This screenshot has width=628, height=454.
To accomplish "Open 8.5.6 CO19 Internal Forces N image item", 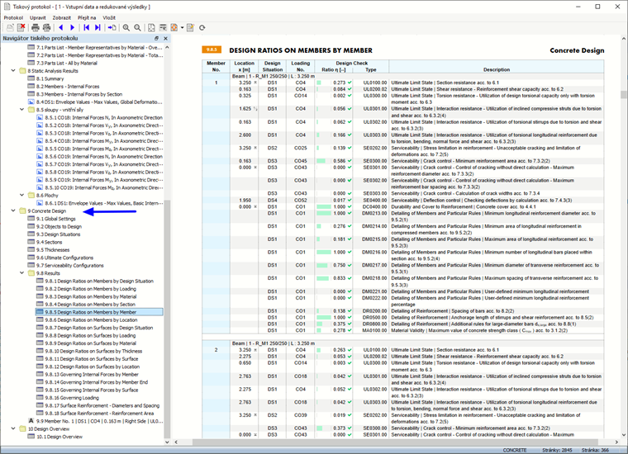I will click(x=104, y=156).
